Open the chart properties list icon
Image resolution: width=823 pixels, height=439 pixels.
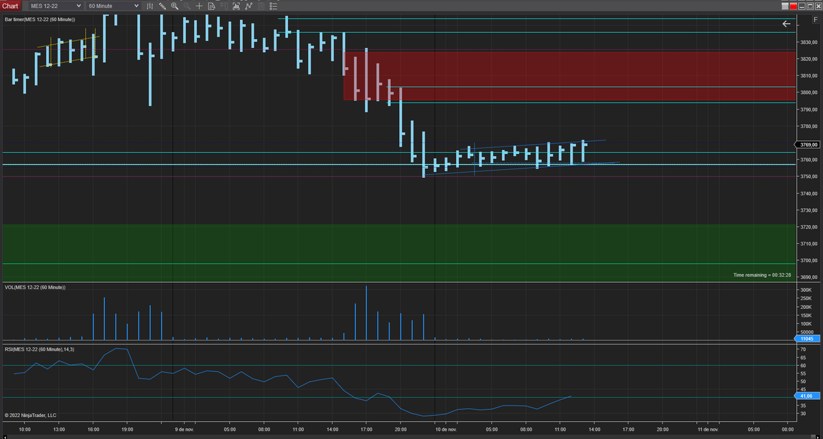point(274,5)
